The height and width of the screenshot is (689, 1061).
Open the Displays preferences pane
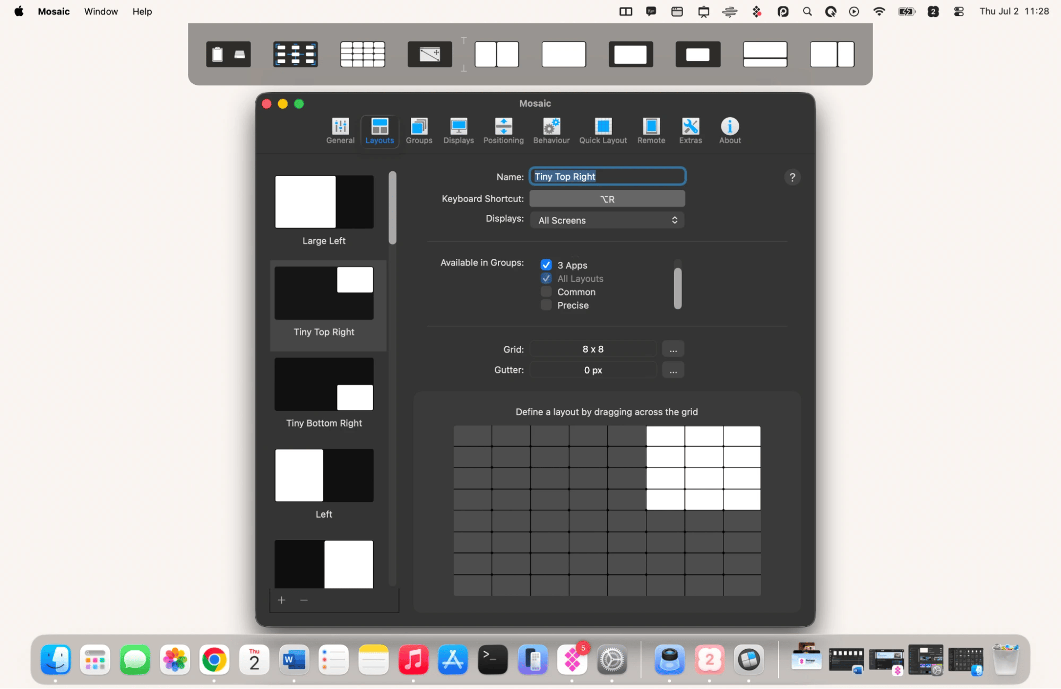(x=458, y=131)
